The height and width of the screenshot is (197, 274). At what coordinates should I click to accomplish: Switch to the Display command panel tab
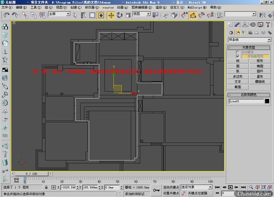(x=261, y=24)
